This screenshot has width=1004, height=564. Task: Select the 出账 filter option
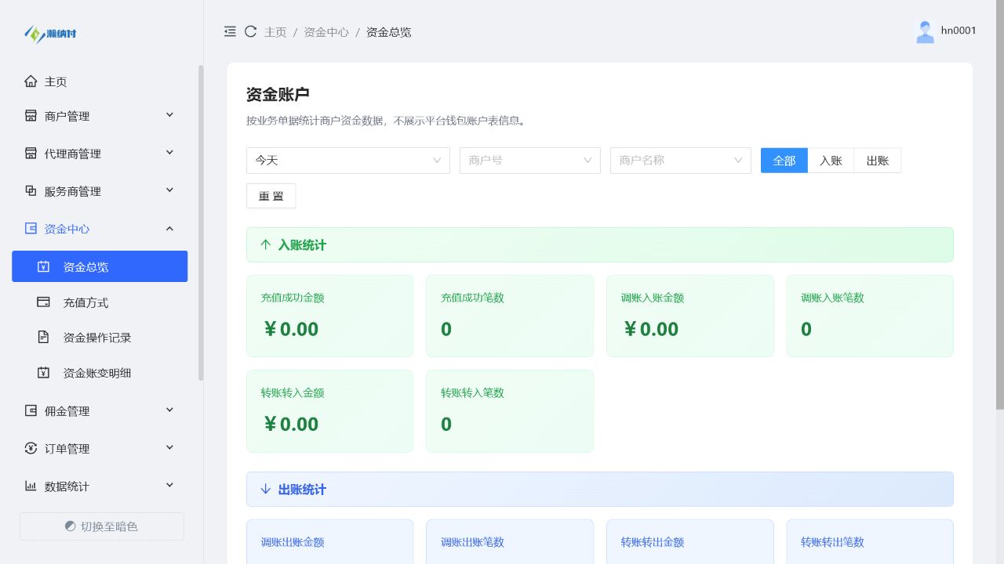coord(878,161)
